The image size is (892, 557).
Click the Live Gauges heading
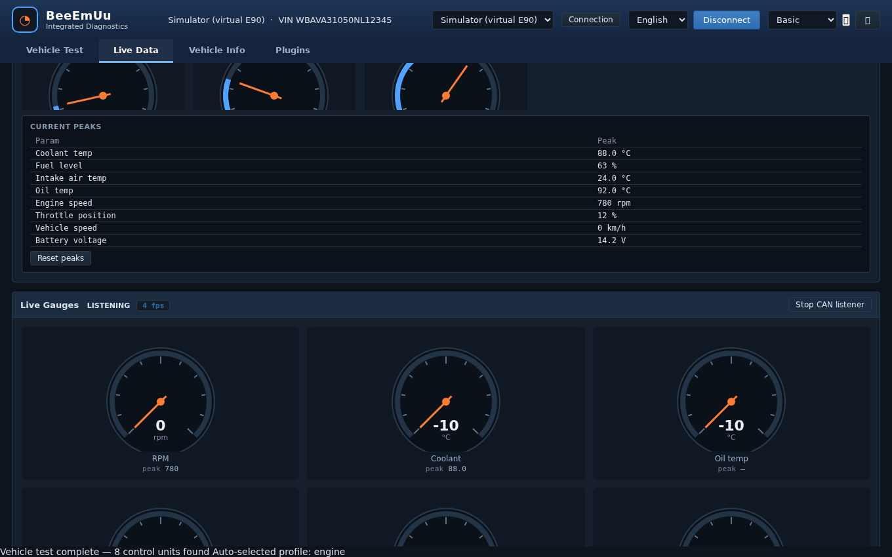(x=49, y=305)
